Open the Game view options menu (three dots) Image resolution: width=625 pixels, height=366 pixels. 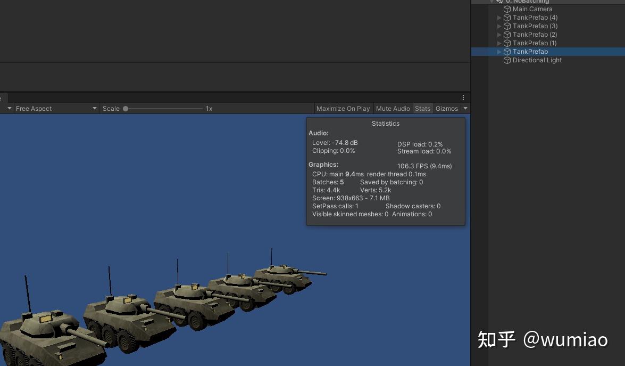click(463, 97)
